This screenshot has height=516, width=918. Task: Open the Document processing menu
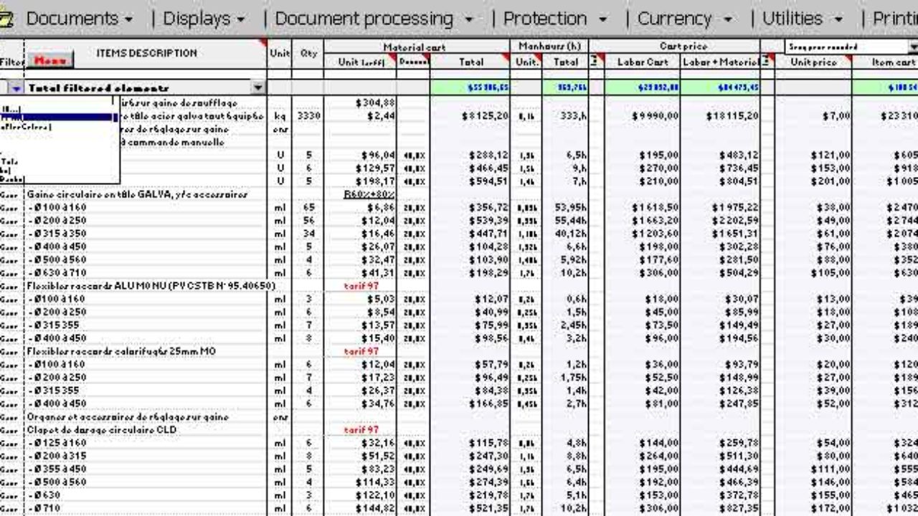(x=374, y=19)
